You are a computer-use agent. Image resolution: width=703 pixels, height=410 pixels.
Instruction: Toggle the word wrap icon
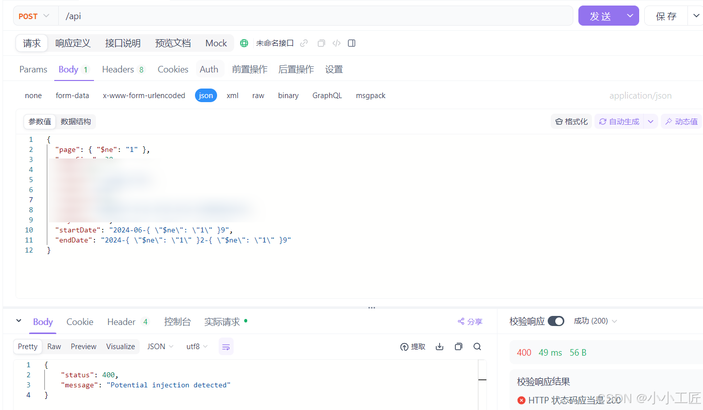226,347
